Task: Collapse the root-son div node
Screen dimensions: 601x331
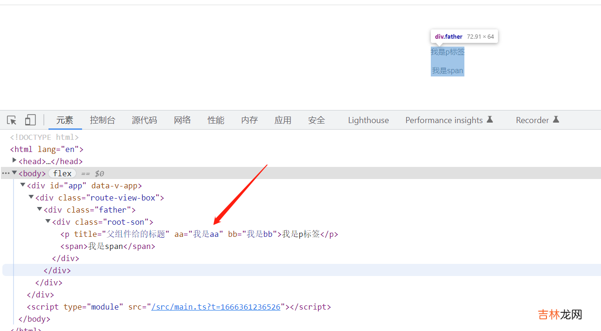Action: pos(48,221)
